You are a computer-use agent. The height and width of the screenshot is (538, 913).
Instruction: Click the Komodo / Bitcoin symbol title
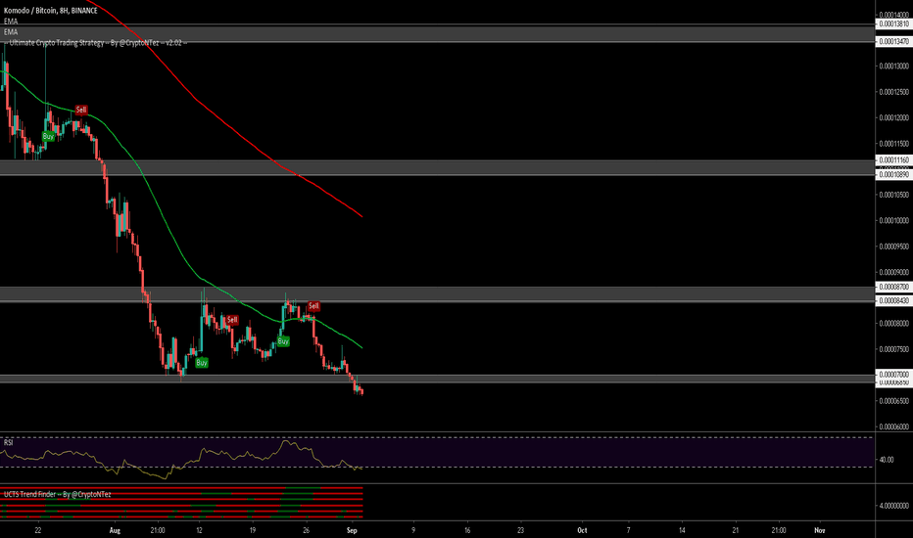[x=51, y=11]
